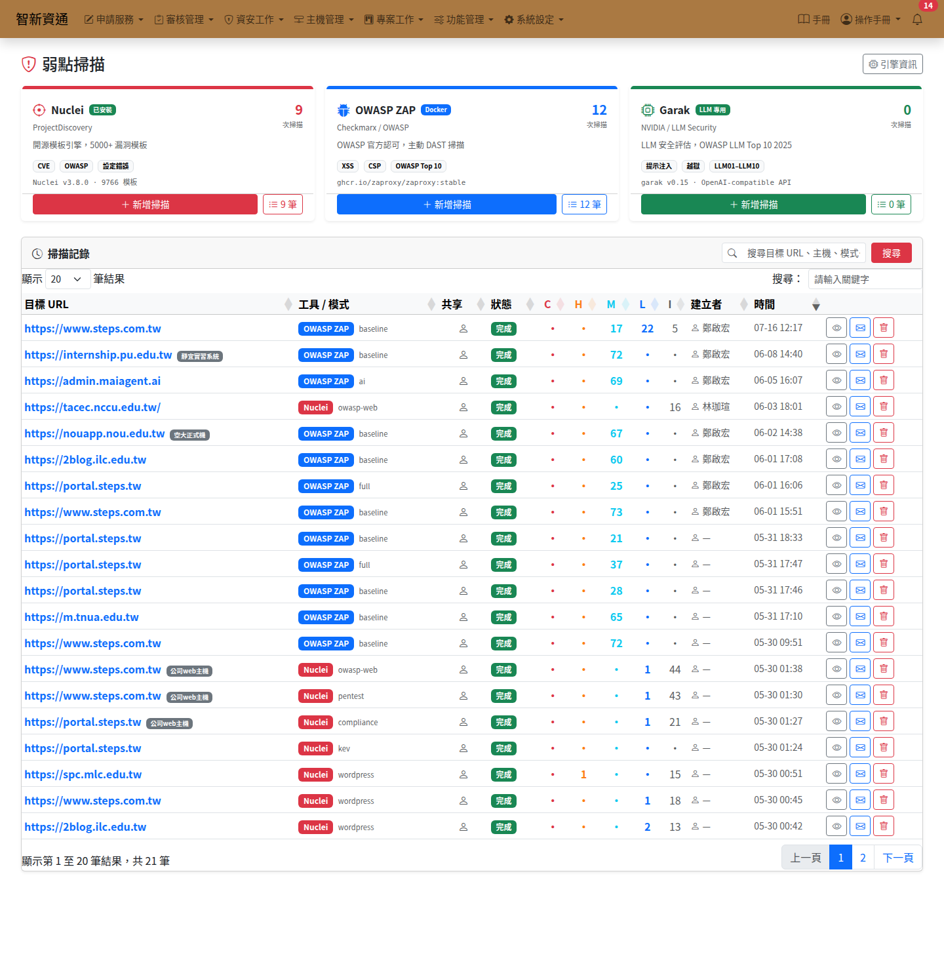Screen dimensions: 944x958
Task: Open the 手冊 manual link
Action: click(x=814, y=20)
